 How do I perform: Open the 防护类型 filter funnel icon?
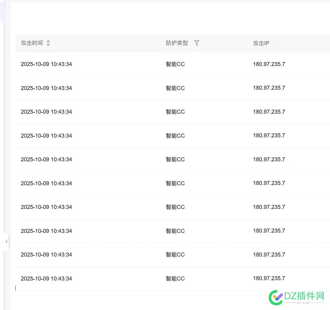click(197, 43)
